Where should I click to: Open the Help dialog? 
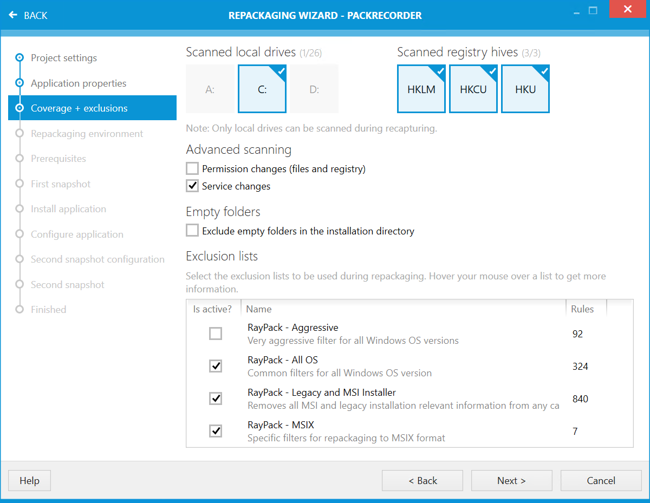click(x=29, y=480)
